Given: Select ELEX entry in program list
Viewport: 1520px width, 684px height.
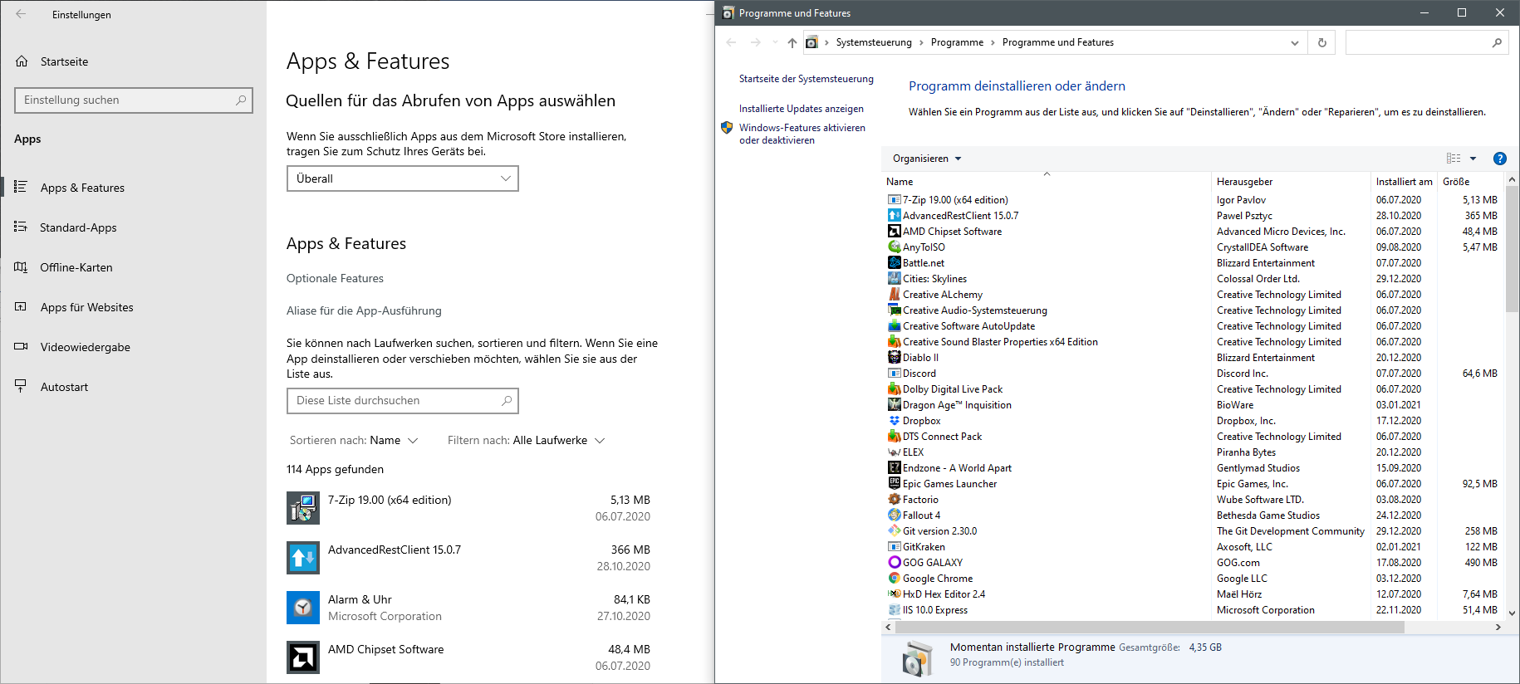Looking at the screenshot, I should (x=913, y=452).
